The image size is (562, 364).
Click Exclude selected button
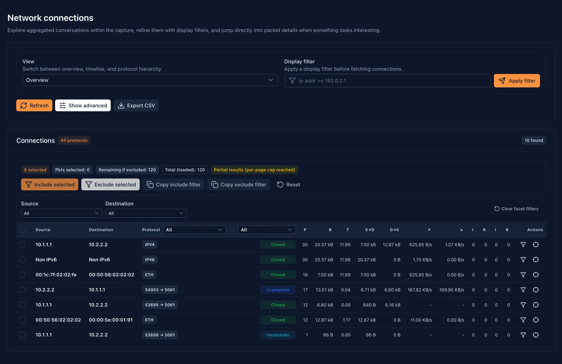point(110,184)
